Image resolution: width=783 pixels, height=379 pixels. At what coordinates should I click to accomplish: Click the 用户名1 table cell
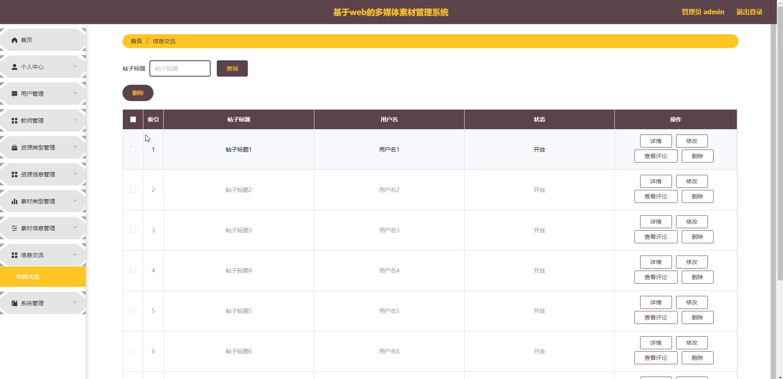pos(389,150)
